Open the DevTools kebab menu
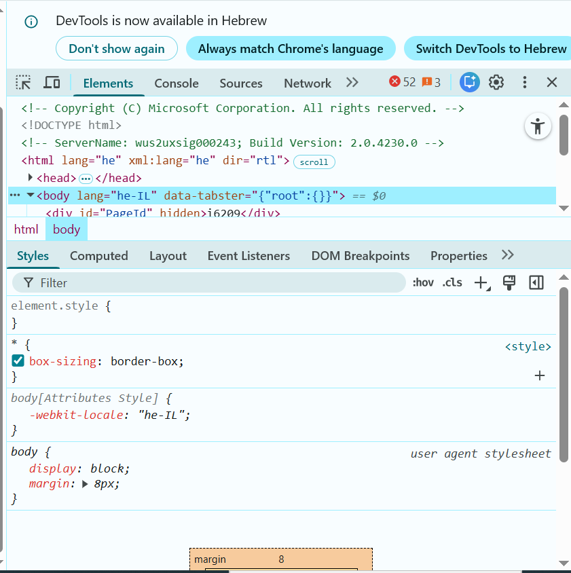 coord(524,83)
